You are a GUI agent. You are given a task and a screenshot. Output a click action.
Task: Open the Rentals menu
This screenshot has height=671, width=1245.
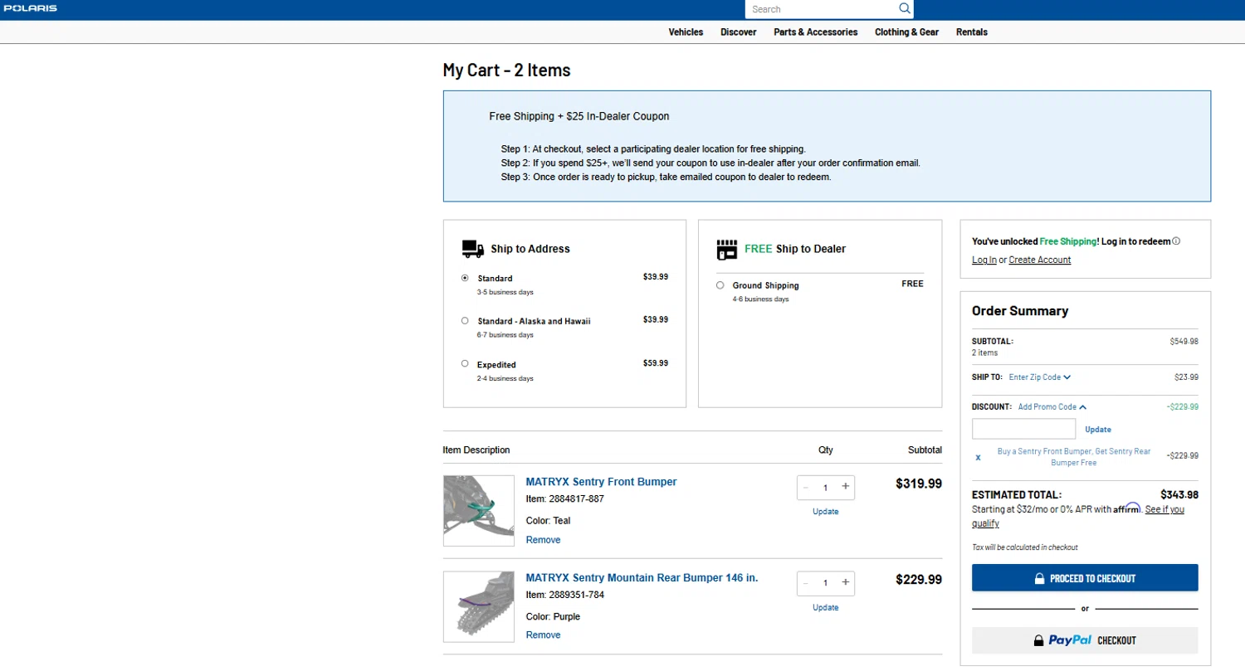pyautogui.click(x=972, y=32)
